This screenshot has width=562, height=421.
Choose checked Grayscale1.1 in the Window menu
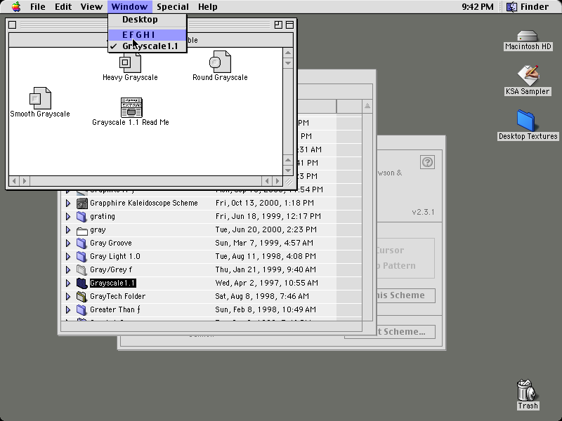(x=148, y=46)
